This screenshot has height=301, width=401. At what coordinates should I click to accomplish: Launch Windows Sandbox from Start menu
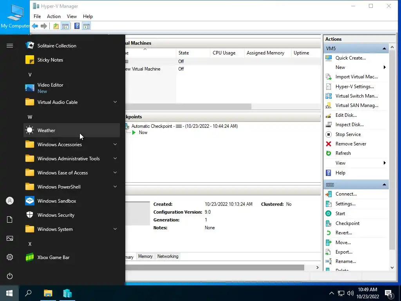72,201
